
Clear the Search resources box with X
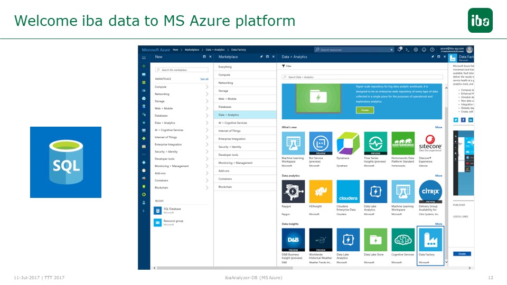(391, 50)
